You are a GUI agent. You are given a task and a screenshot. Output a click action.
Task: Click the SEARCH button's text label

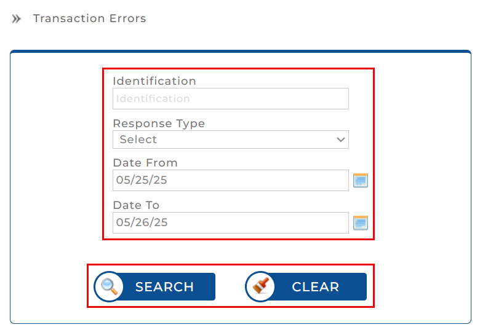tap(164, 287)
